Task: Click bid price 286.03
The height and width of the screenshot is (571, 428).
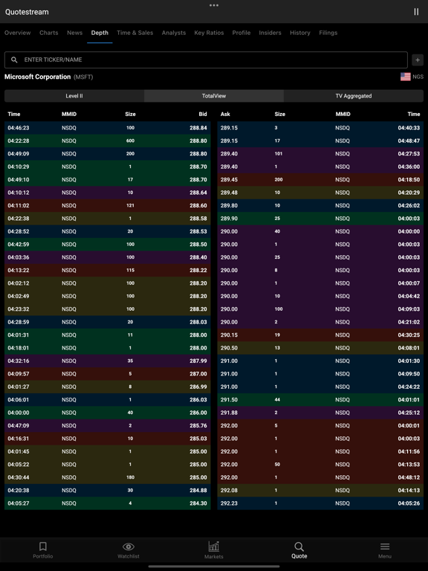Action: tap(198, 399)
